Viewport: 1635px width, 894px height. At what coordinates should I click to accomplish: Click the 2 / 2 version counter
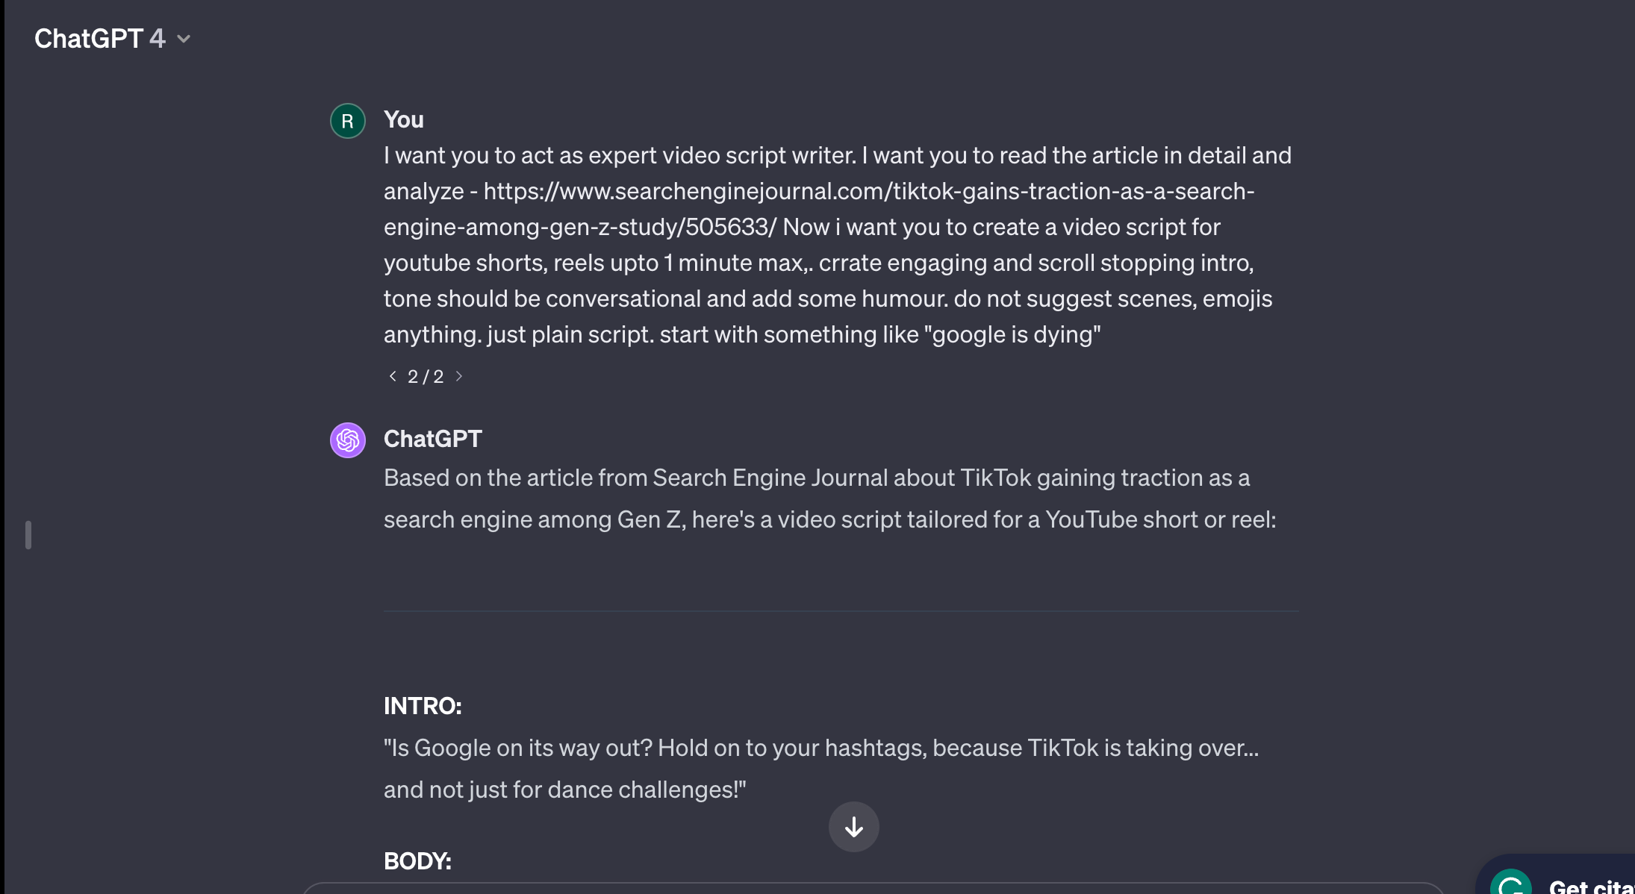point(426,376)
